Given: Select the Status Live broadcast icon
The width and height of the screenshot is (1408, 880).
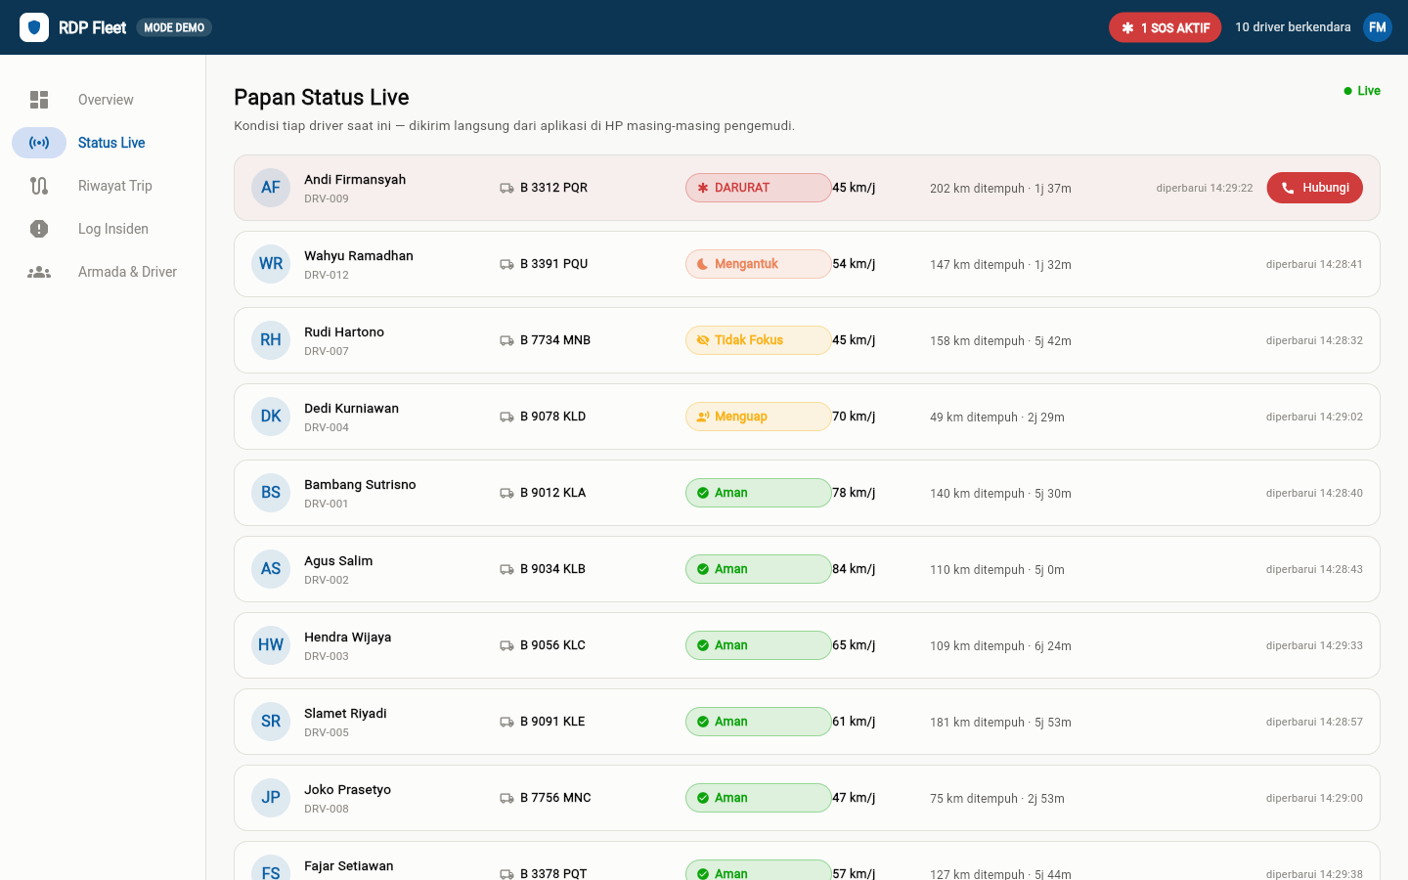Looking at the screenshot, I should tap(39, 143).
